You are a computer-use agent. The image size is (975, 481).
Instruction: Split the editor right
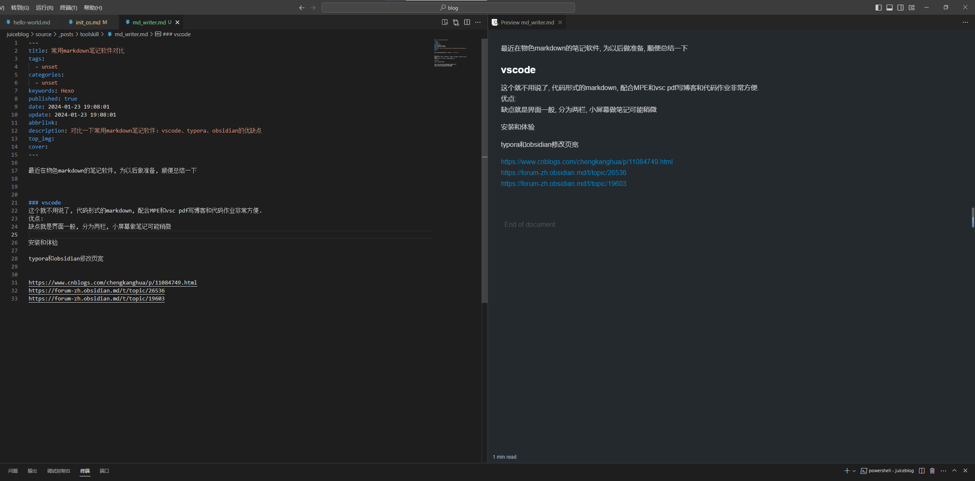[x=467, y=22]
